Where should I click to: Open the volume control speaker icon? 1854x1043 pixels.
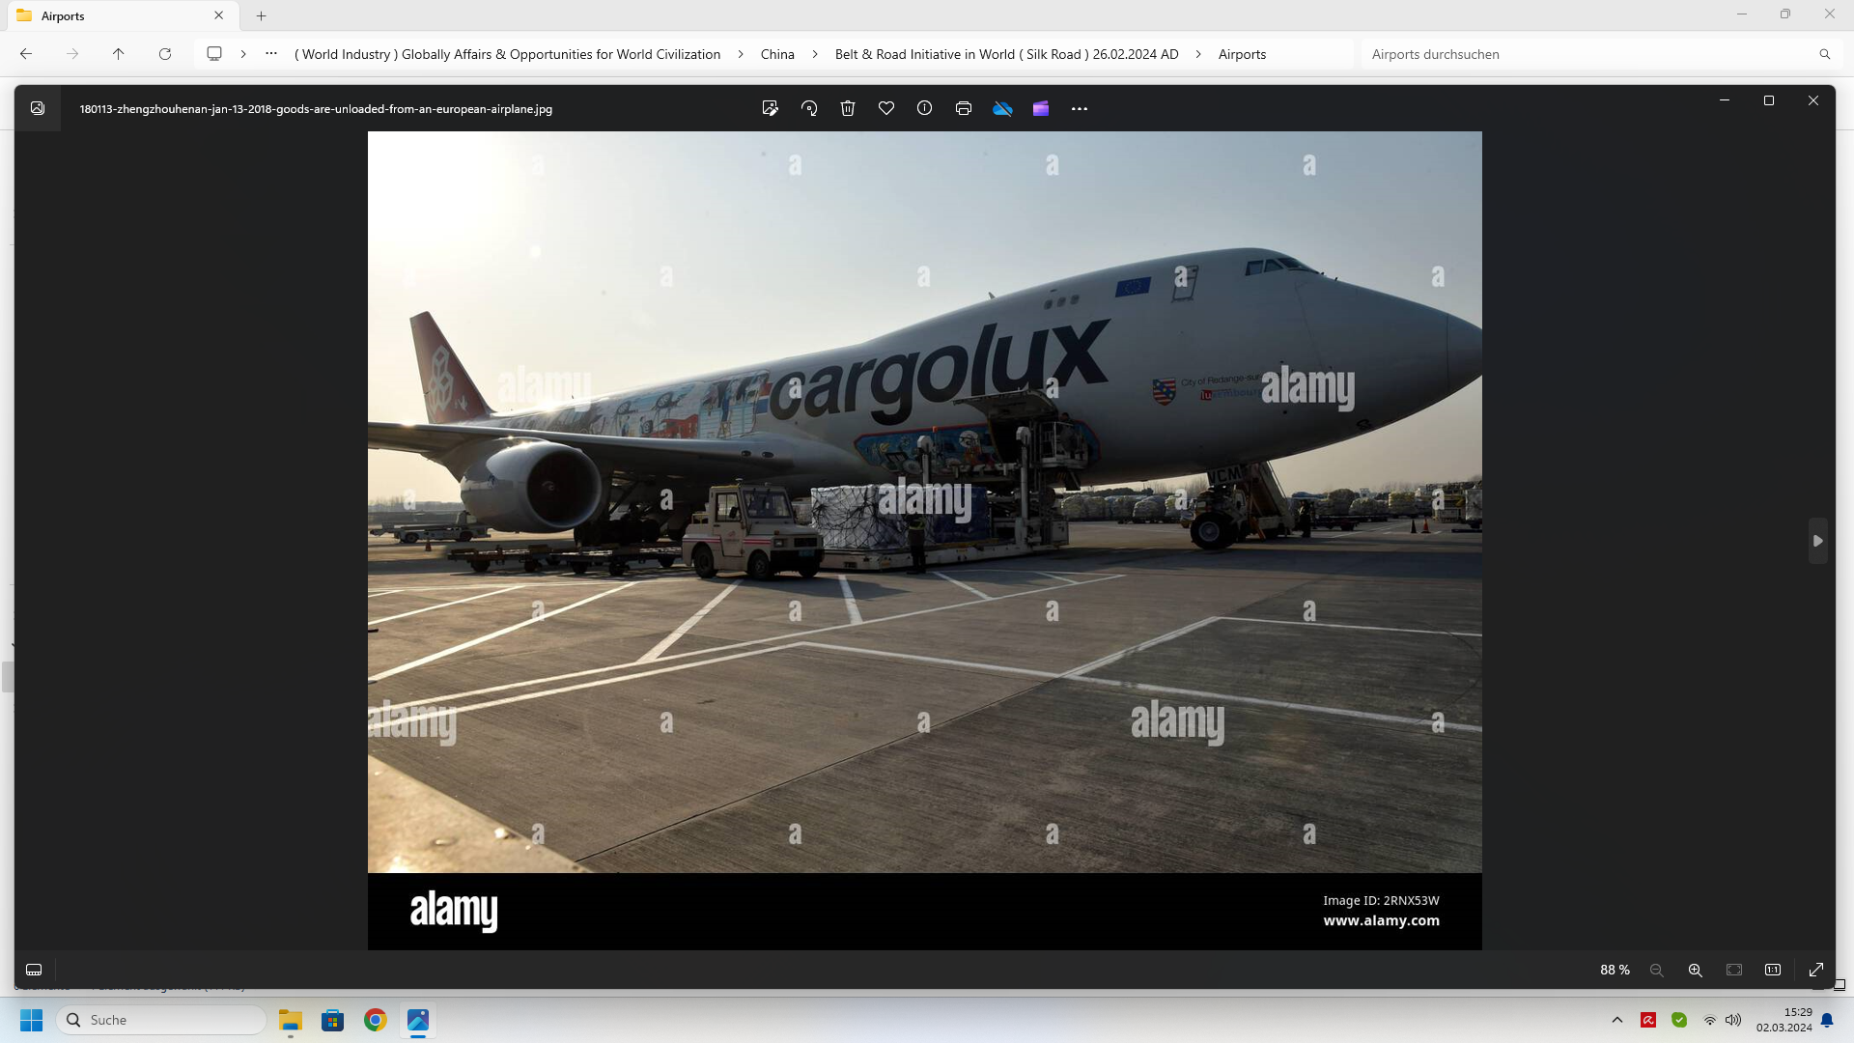pos(1733,1020)
